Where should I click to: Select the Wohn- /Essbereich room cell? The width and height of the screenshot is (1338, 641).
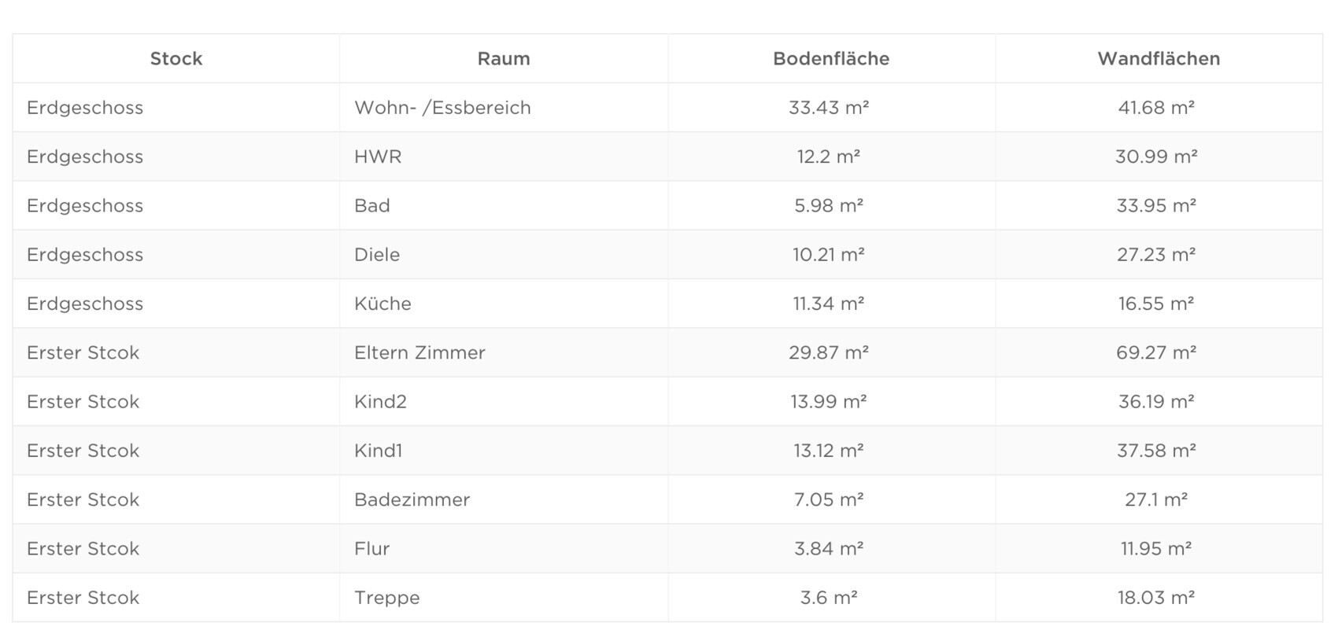442,108
